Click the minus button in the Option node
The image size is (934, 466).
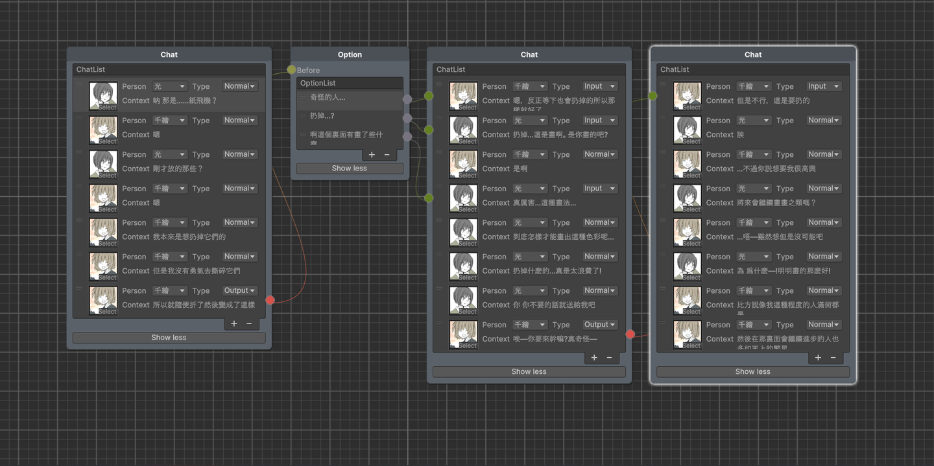coord(387,155)
